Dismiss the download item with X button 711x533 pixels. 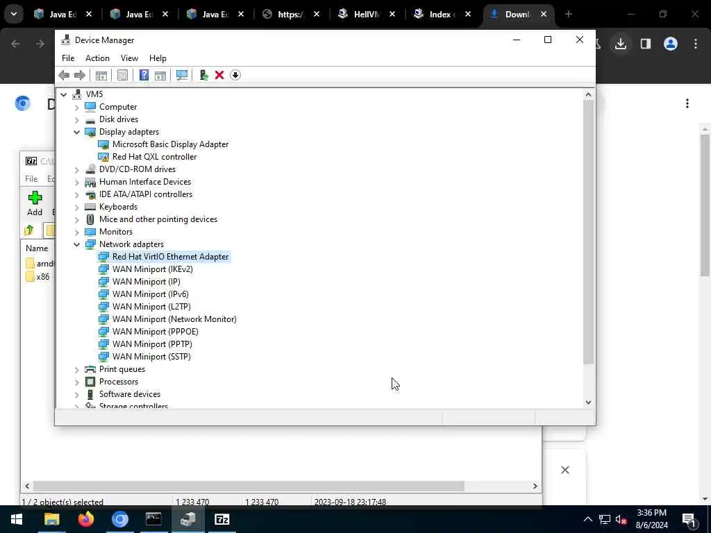click(x=565, y=470)
